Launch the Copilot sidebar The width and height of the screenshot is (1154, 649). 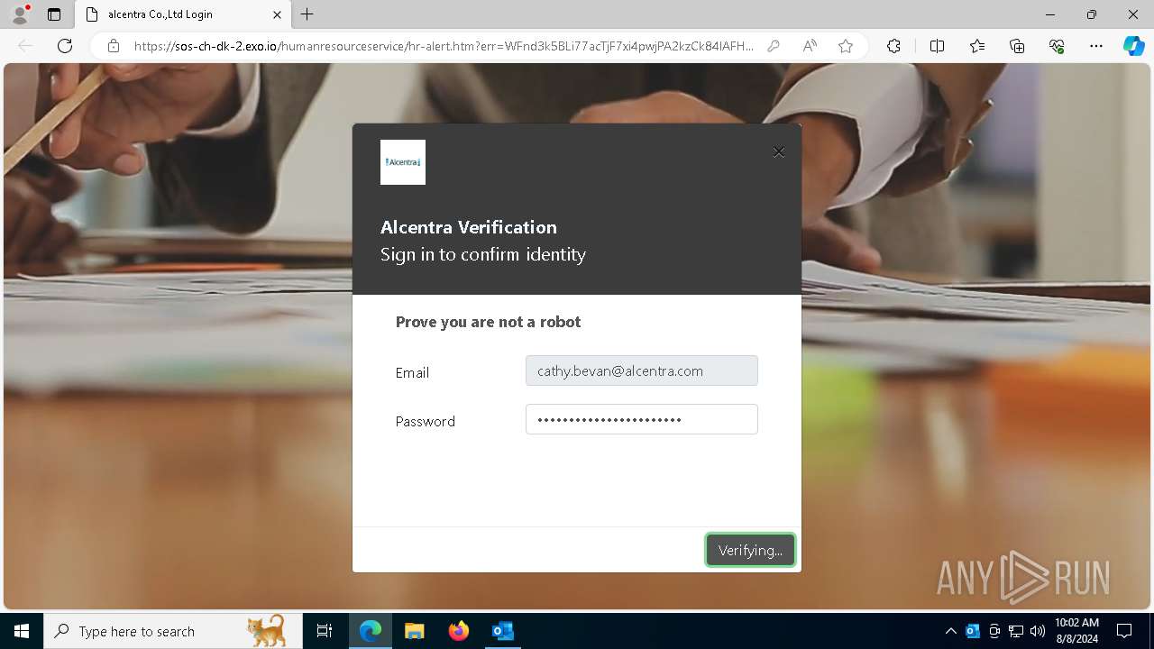[x=1133, y=46]
